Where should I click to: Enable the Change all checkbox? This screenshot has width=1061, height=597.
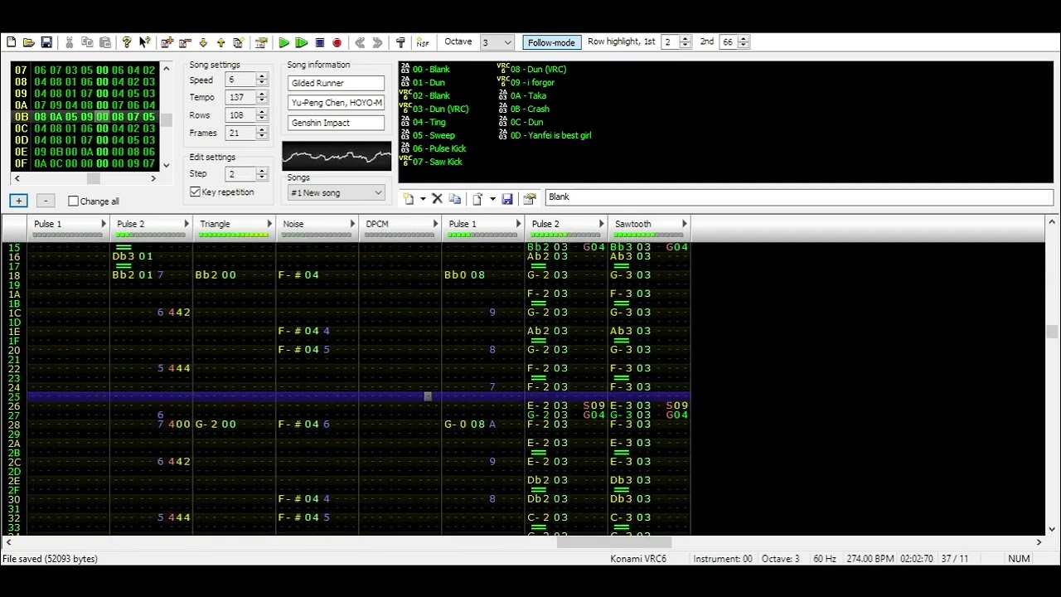[74, 201]
